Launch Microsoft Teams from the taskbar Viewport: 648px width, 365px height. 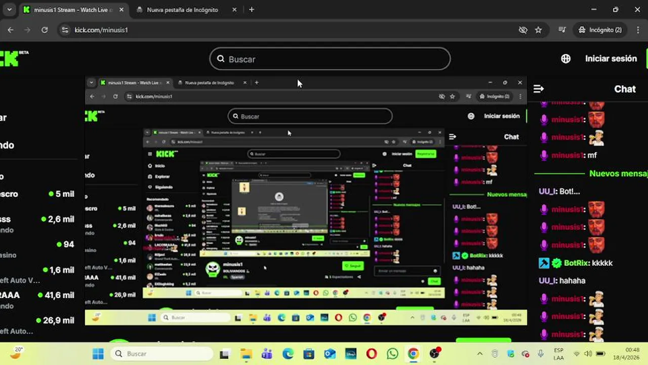pyautogui.click(x=267, y=354)
